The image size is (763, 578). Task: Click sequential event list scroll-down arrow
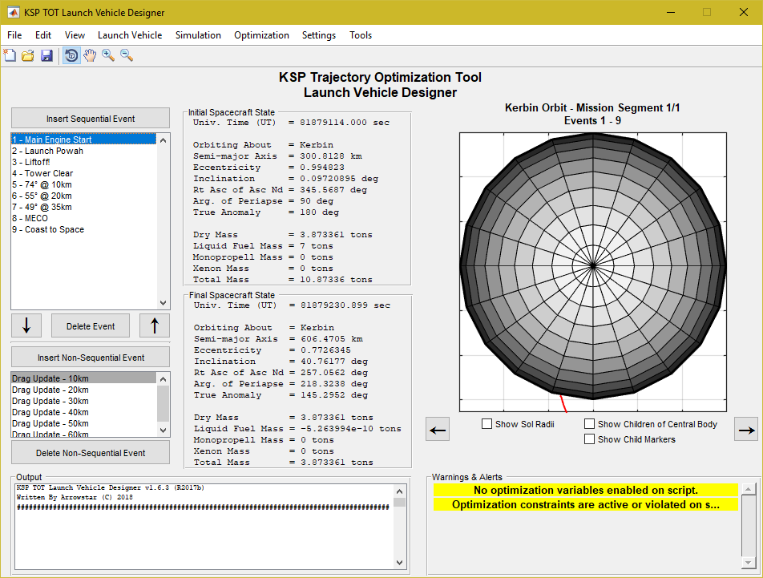pyautogui.click(x=163, y=302)
